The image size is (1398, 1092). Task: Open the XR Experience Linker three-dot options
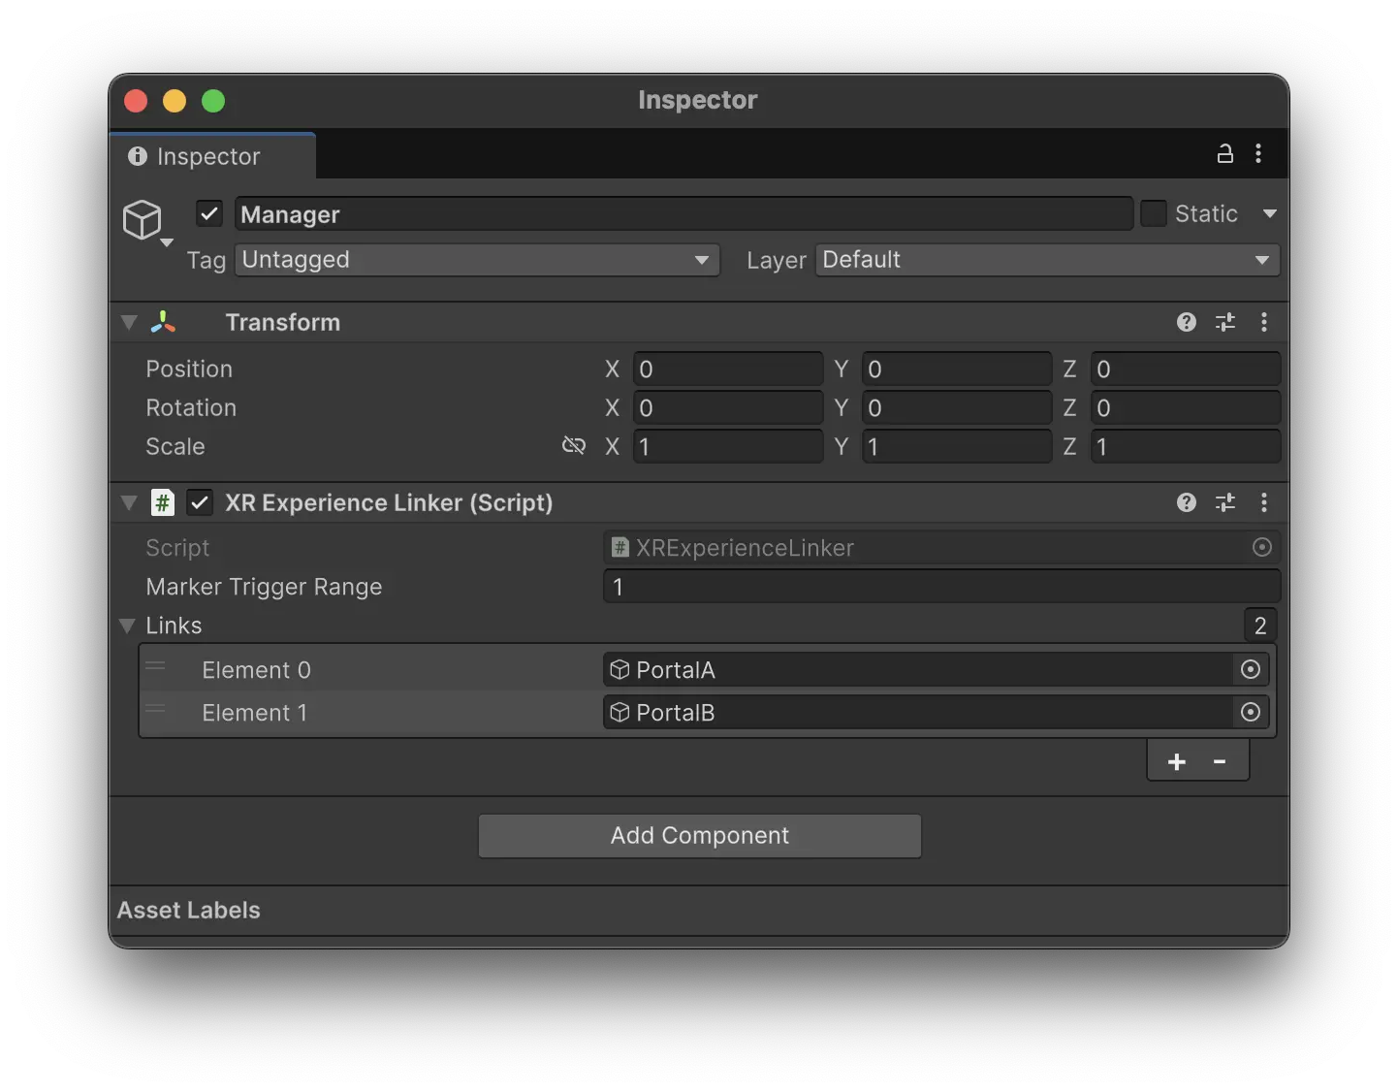[x=1264, y=502]
